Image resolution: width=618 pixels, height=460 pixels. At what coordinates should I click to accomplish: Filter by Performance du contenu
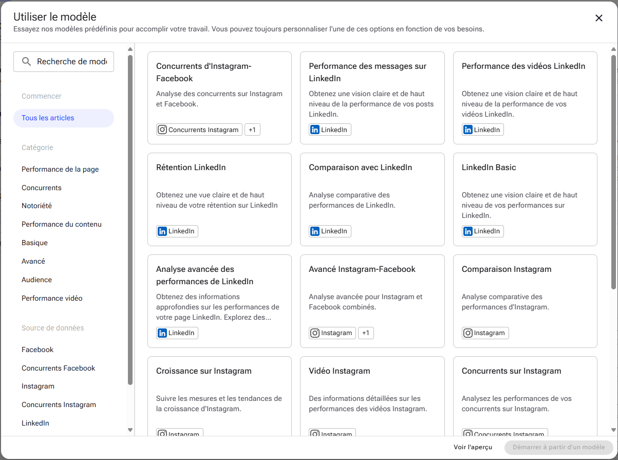click(62, 225)
